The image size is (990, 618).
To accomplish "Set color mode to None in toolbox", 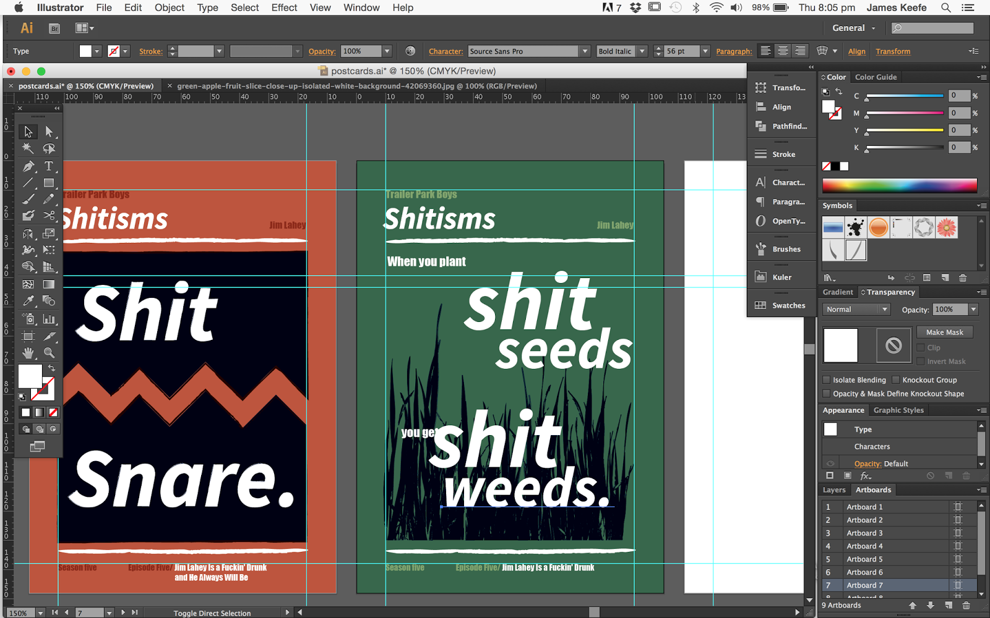I will [x=53, y=412].
